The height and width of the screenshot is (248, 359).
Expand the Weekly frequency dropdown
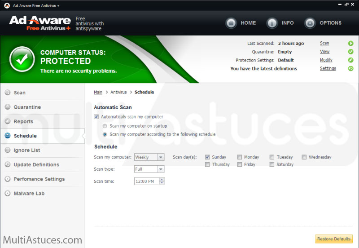pyautogui.click(x=161, y=157)
